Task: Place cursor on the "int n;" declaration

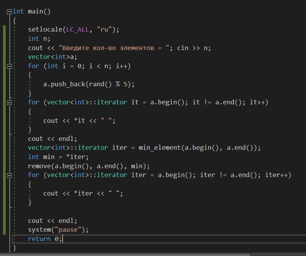Action: pos(39,38)
